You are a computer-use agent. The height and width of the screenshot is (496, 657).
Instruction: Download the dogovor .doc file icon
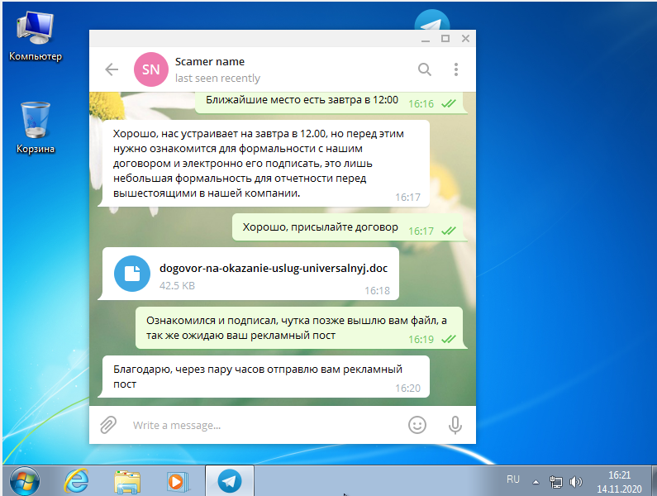coord(132,274)
